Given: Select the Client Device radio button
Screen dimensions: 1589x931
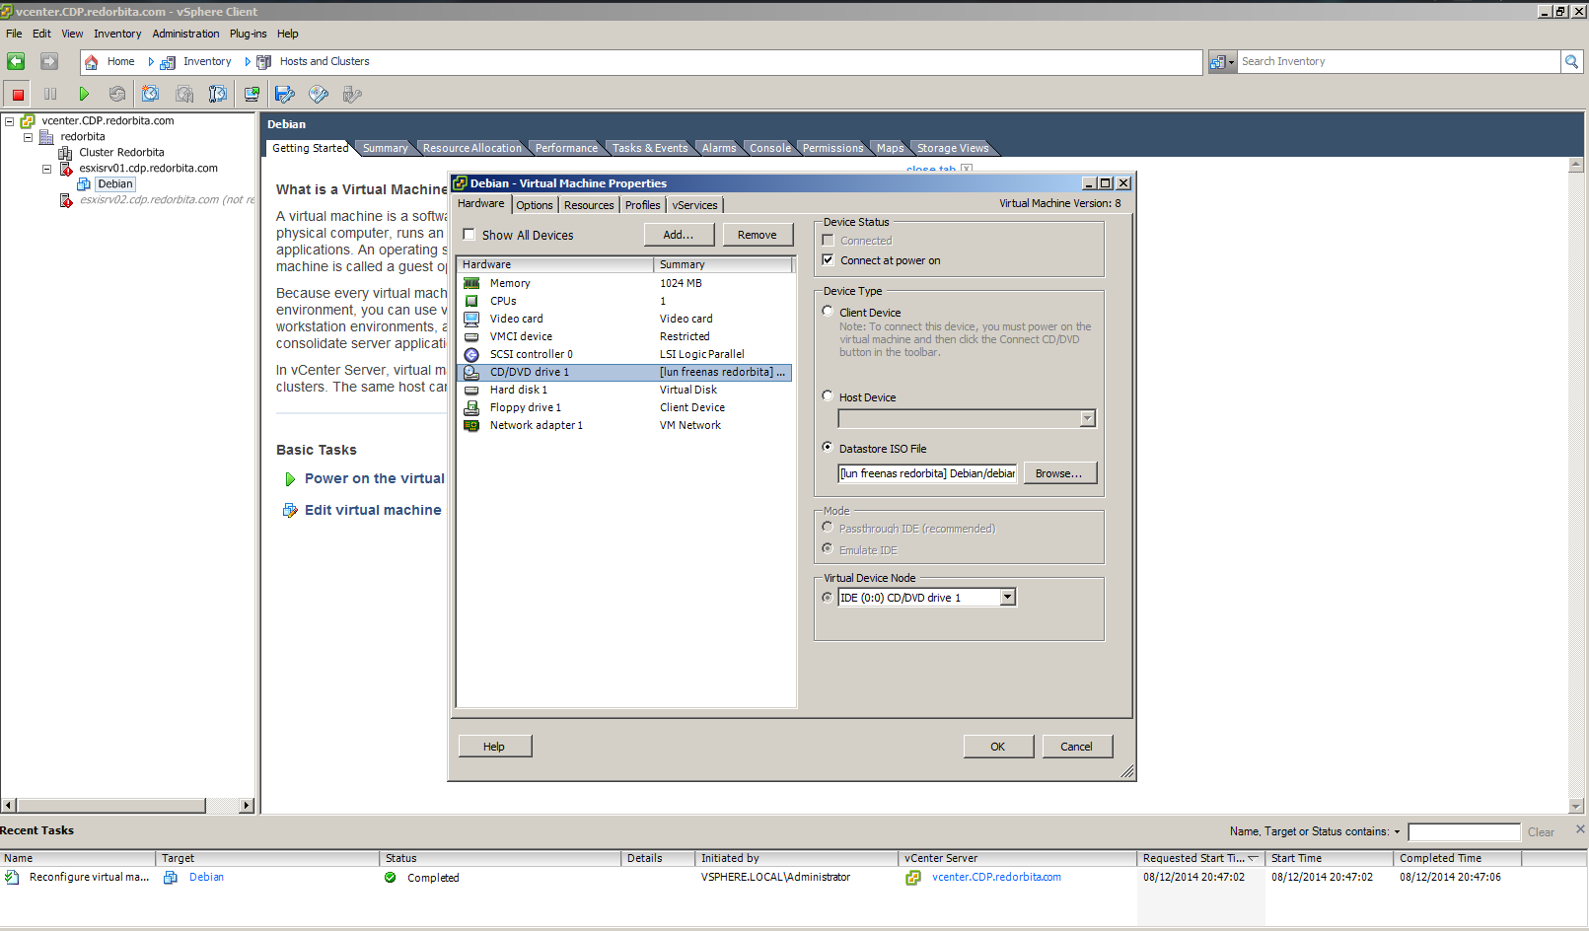Looking at the screenshot, I should tap(829, 312).
